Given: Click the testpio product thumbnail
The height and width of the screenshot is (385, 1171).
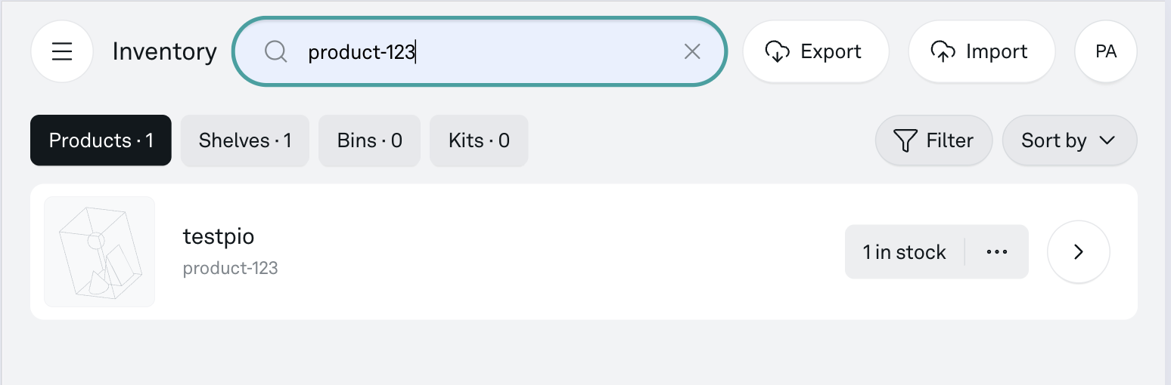Looking at the screenshot, I should point(100,252).
